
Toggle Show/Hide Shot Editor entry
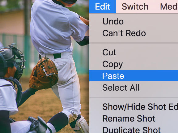(133, 107)
